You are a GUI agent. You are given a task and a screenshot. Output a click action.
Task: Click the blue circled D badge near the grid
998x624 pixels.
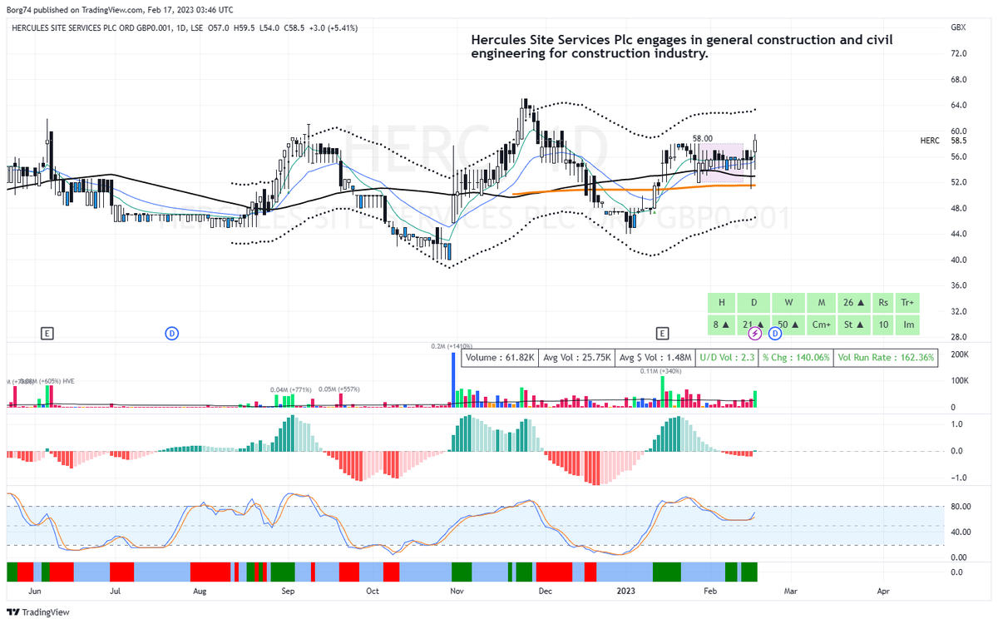(x=774, y=333)
